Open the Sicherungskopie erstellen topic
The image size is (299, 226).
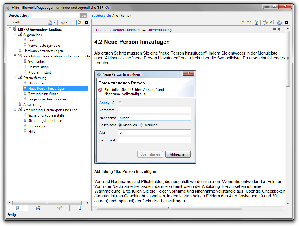coord(47,115)
